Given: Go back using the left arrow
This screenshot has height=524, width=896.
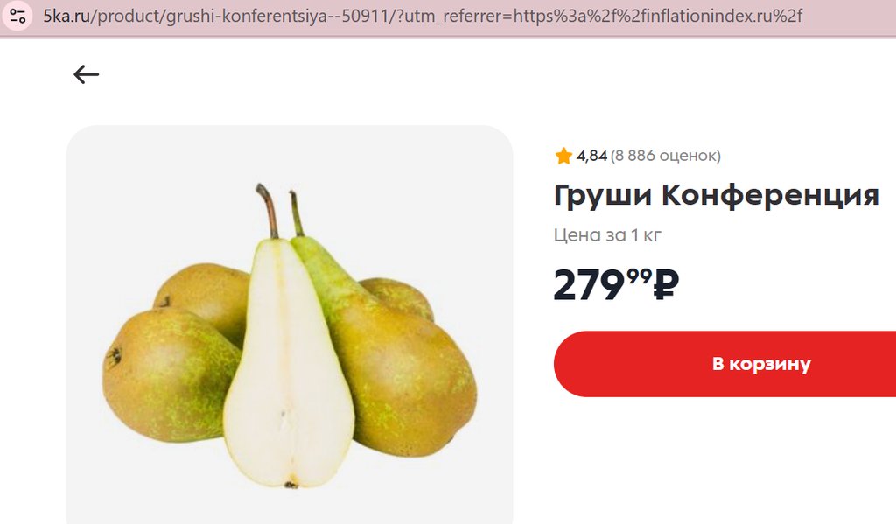Looking at the screenshot, I should pos(87,74).
